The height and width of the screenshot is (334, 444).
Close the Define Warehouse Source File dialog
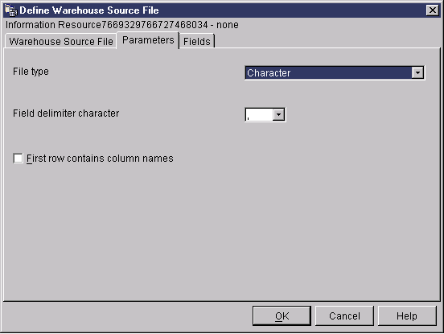433,10
